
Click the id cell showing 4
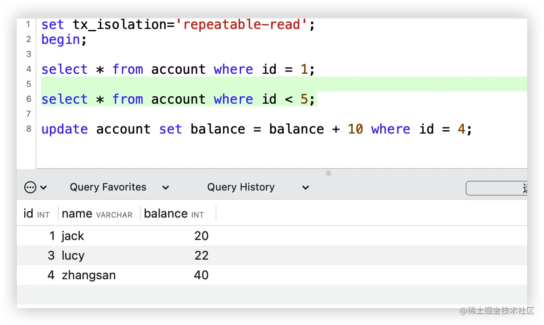tap(51, 276)
